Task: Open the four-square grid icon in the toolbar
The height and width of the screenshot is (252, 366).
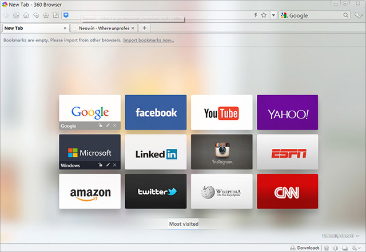Action: (x=56, y=15)
